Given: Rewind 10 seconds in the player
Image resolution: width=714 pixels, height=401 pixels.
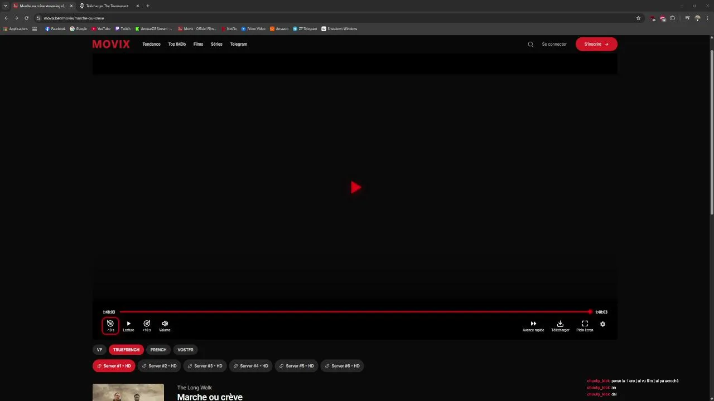Looking at the screenshot, I should pos(110,326).
